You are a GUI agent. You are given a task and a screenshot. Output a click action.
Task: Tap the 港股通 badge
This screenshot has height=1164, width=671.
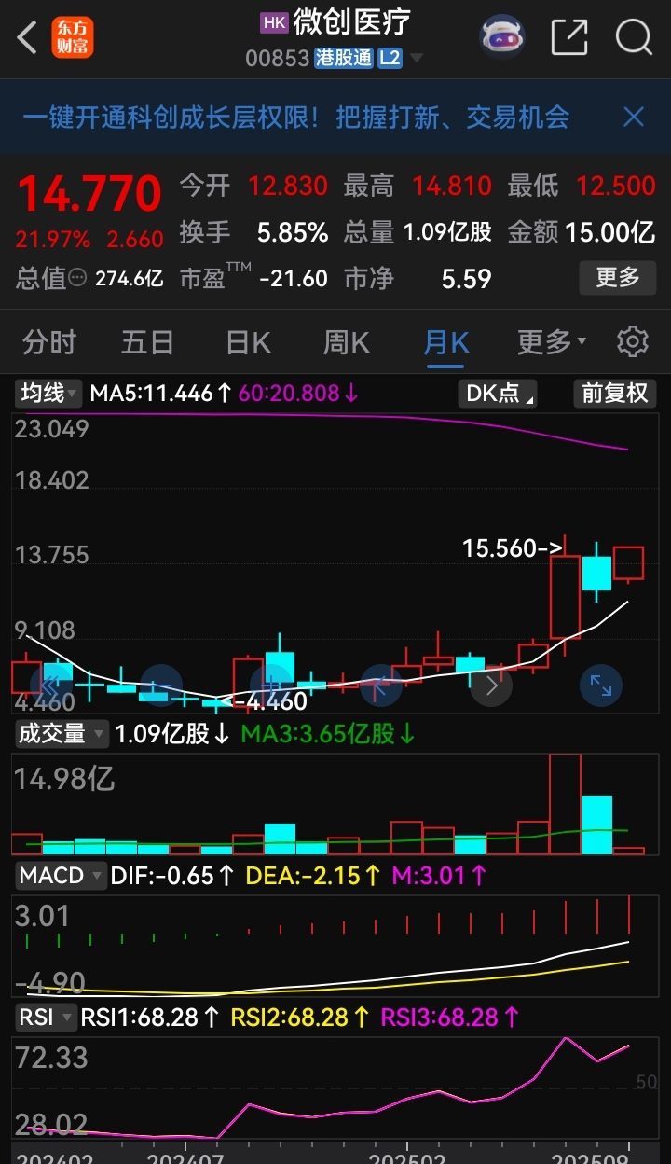coord(343,58)
